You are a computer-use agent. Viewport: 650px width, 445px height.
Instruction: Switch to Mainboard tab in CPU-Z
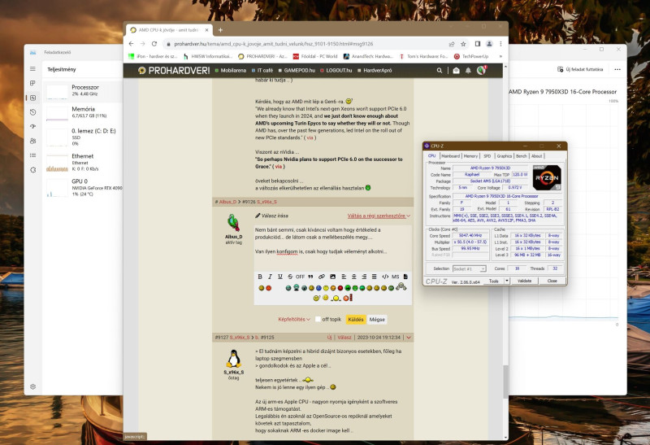(x=450, y=156)
